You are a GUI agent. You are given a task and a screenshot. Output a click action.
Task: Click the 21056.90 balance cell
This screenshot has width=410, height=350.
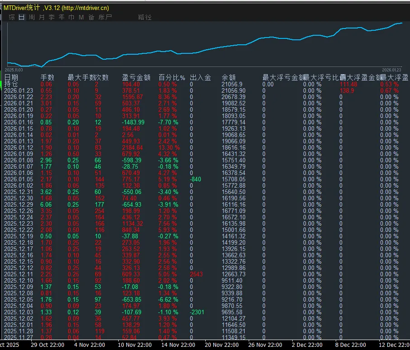233,90
